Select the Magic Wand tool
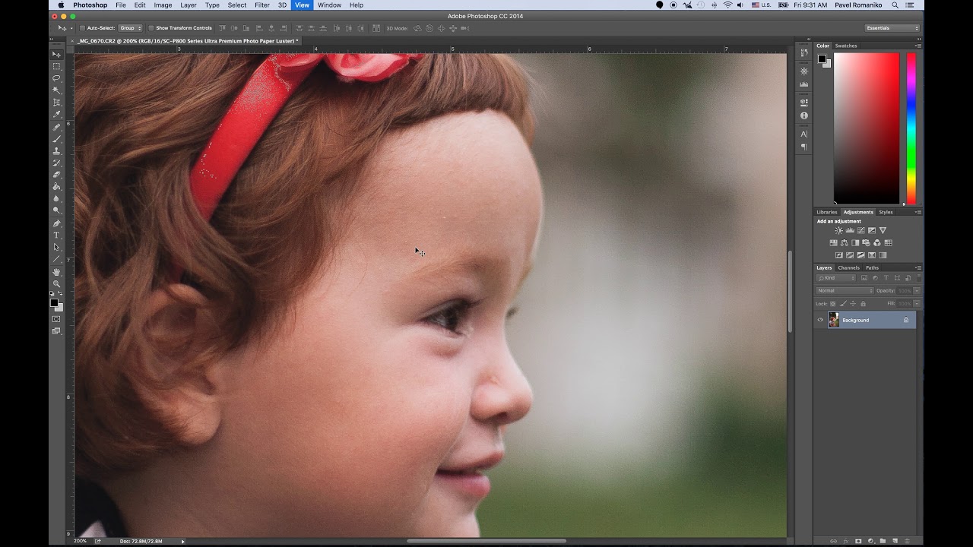Viewport: 973px width, 547px height. click(56, 90)
